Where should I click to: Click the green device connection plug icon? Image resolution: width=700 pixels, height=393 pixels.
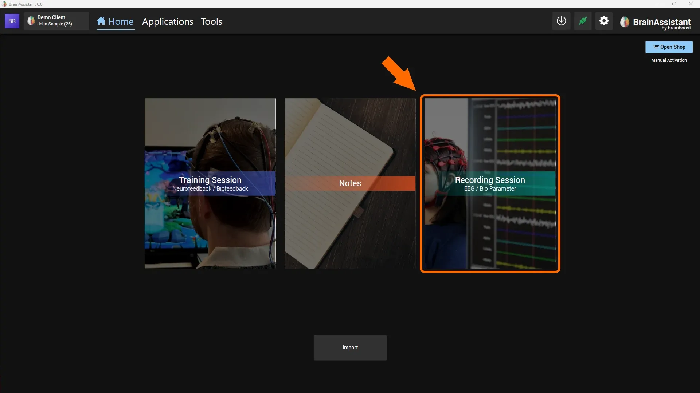click(583, 21)
